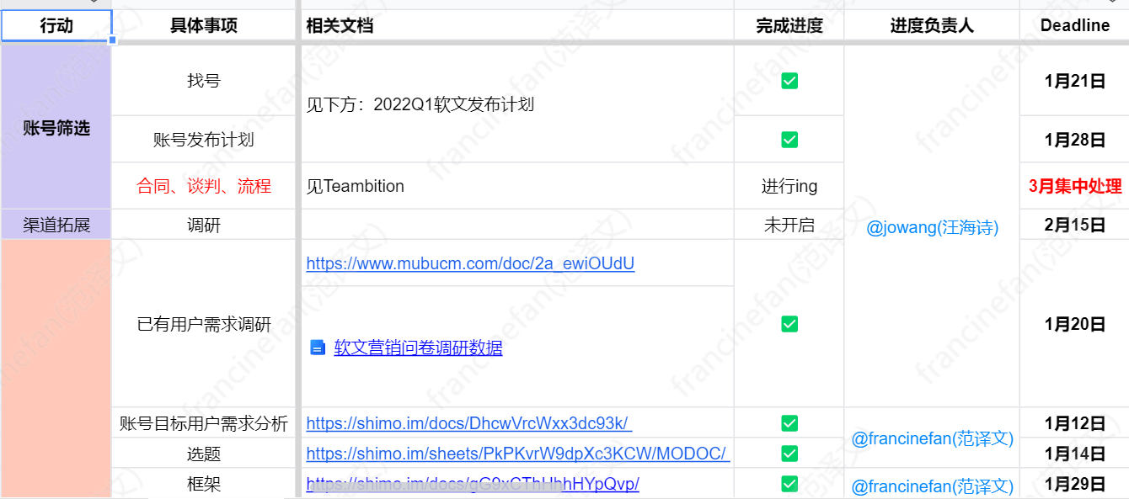Image resolution: width=1129 pixels, height=499 pixels.
Task: Toggle the 已有用户需求调研 completion checkbox
Action: [789, 324]
